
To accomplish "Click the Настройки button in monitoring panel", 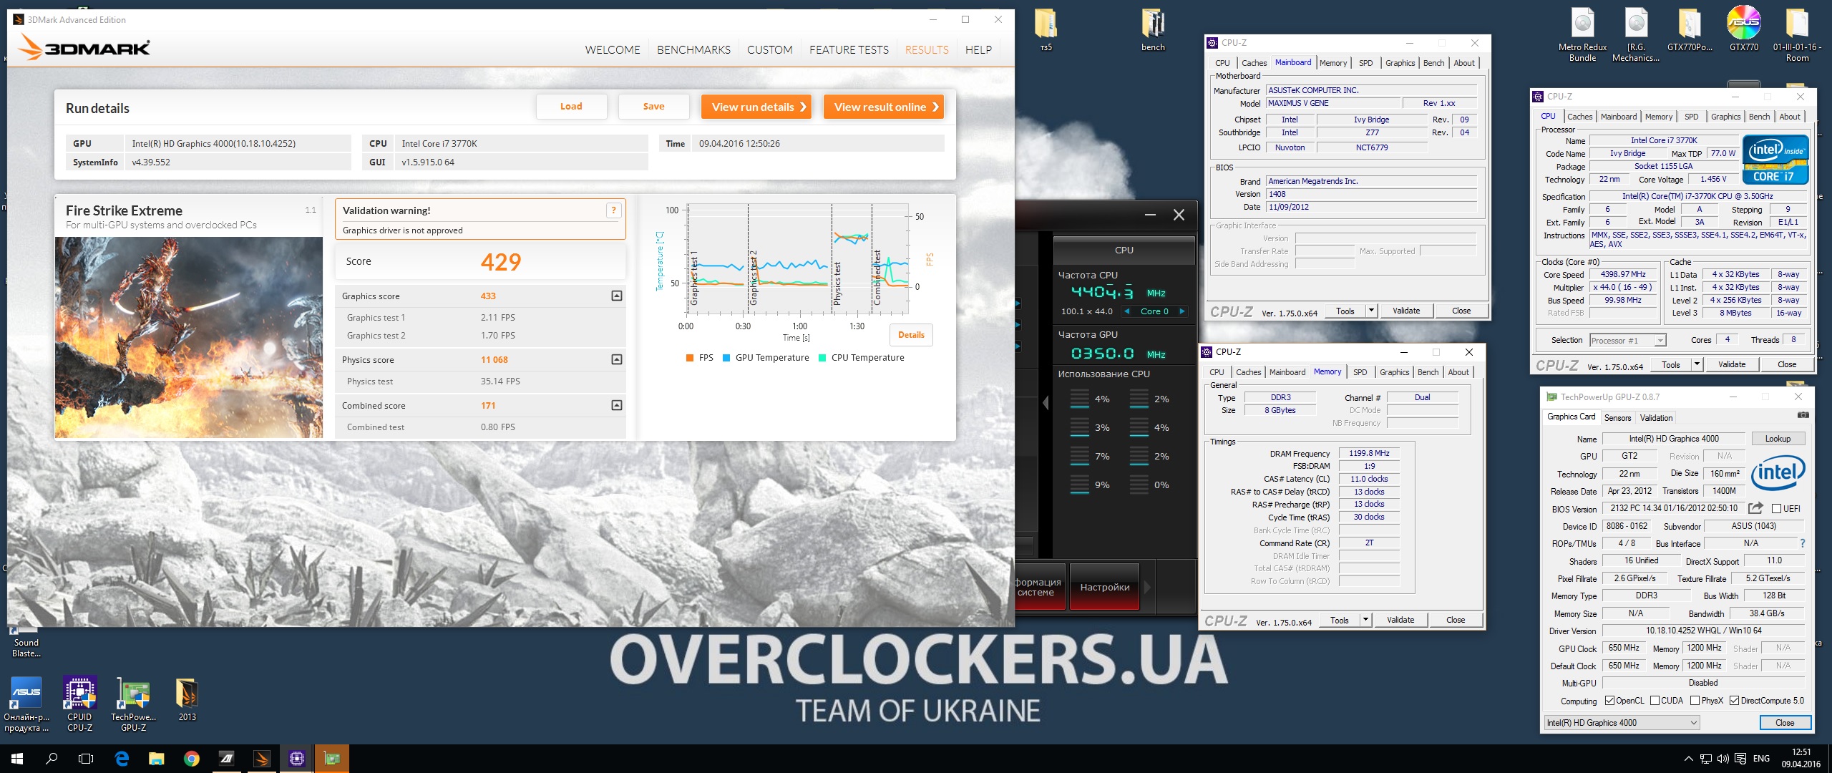I will pos(1105,587).
